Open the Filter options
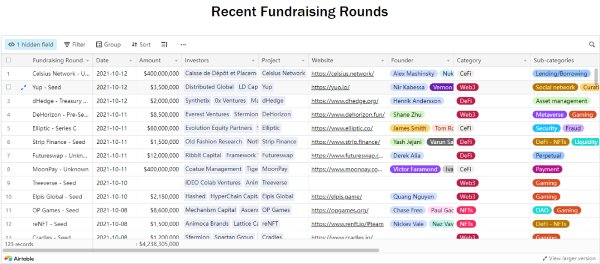Screen dimensions: 600x264 coord(74,44)
